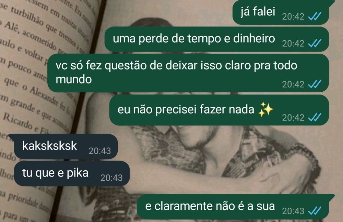Image resolution: width=343 pixels, height=222 pixels.
Task: Tap the read-receipt checkmarks on 'já falei'
Action: pyautogui.click(x=315, y=16)
